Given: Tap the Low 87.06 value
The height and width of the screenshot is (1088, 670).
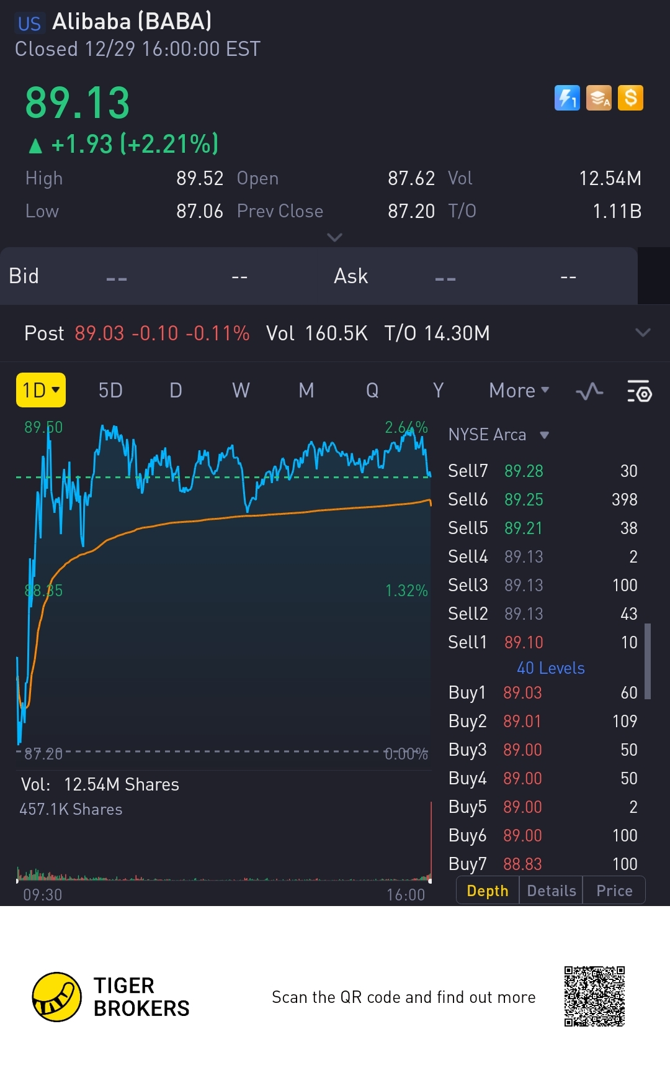Looking at the screenshot, I should coord(199,211).
